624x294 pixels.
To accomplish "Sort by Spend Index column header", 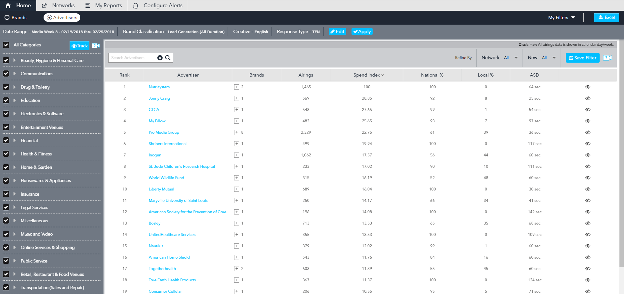I will pos(368,75).
